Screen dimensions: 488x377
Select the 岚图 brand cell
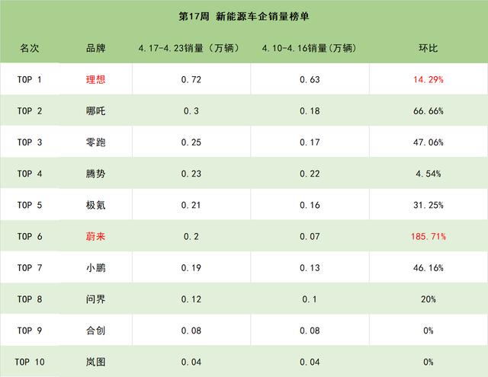pos(95,362)
